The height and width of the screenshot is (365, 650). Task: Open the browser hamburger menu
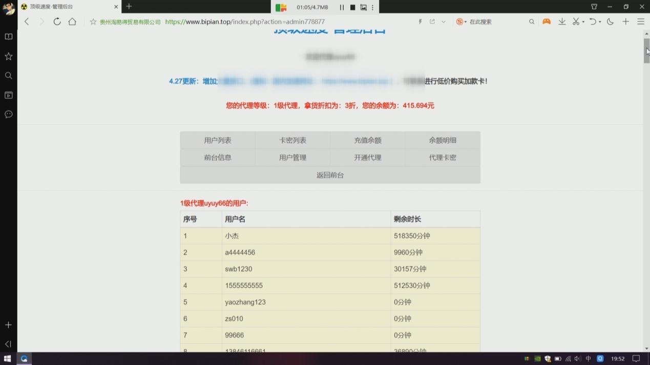(x=641, y=21)
